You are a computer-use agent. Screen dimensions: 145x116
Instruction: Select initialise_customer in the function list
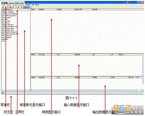pyautogui.click(x=8, y=12)
